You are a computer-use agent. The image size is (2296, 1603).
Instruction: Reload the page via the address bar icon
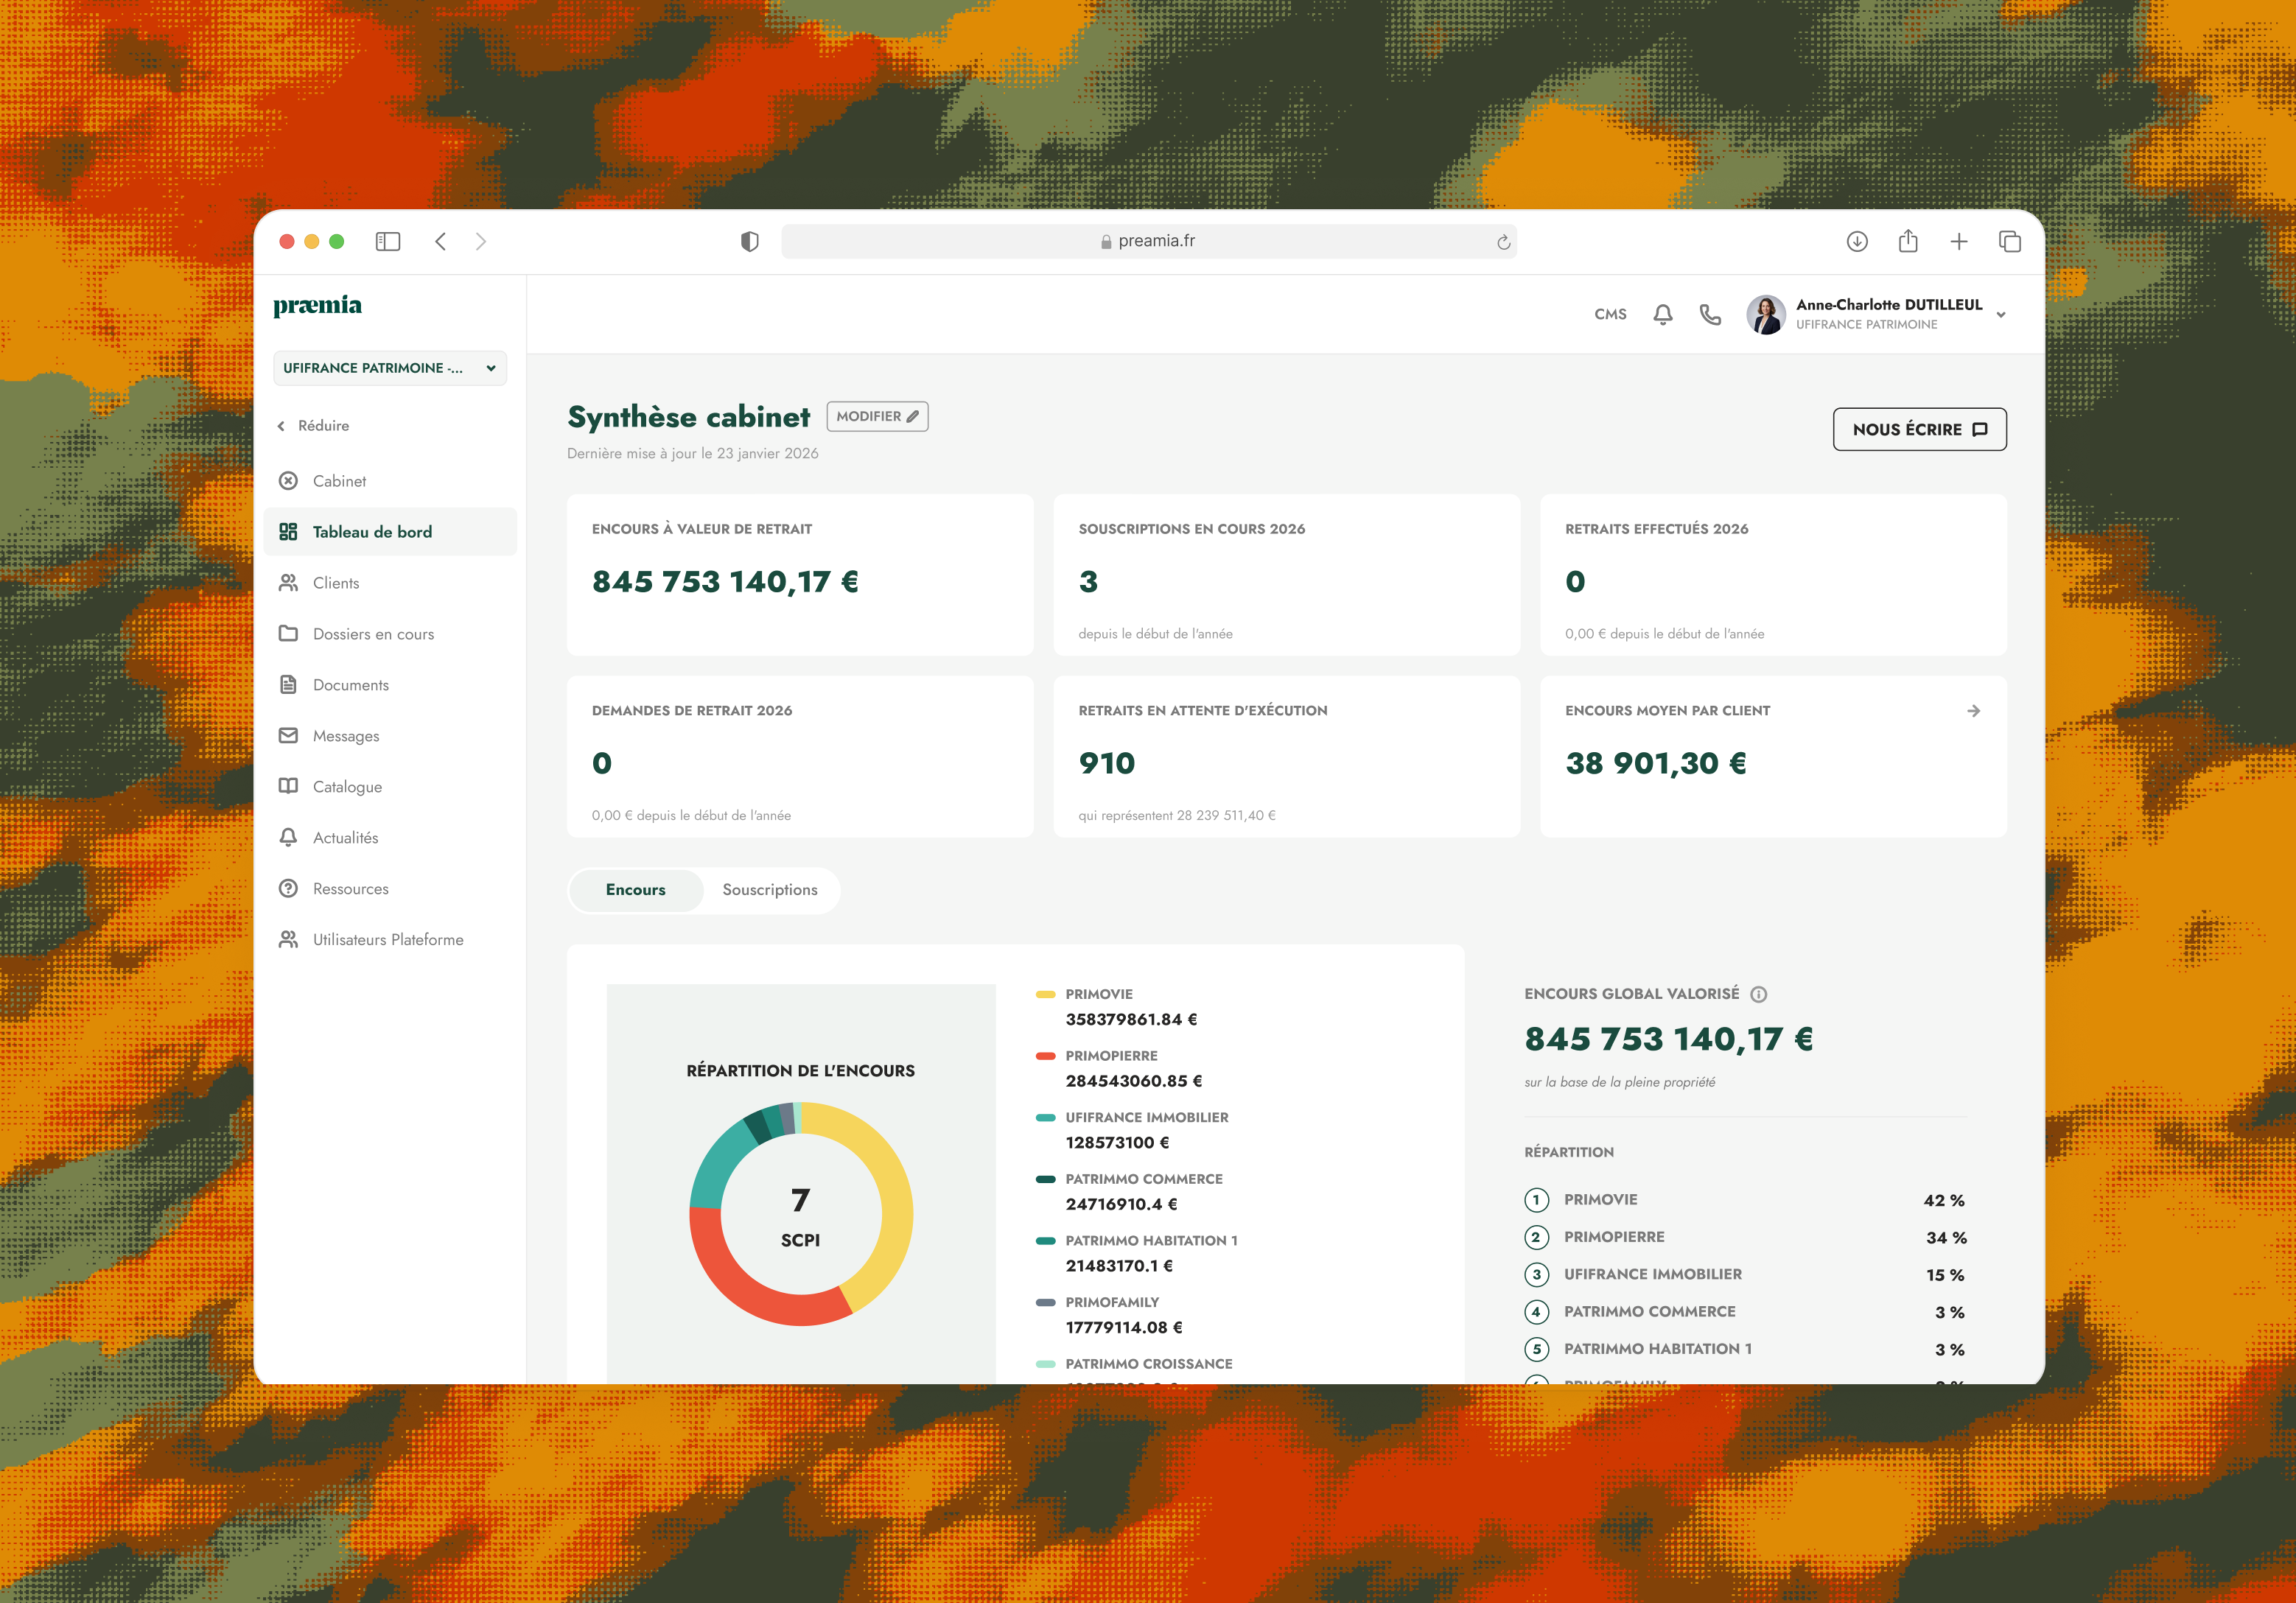pos(1503,242)
